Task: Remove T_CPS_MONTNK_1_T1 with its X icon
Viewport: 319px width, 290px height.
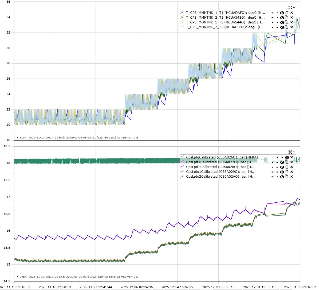Action: click(292, 22)
